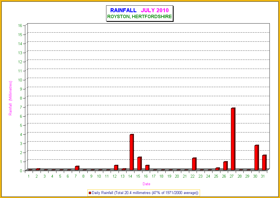This screenshot has height=198, width=280.
Task: Click x-axis date label 14
Action: (130, 176)
